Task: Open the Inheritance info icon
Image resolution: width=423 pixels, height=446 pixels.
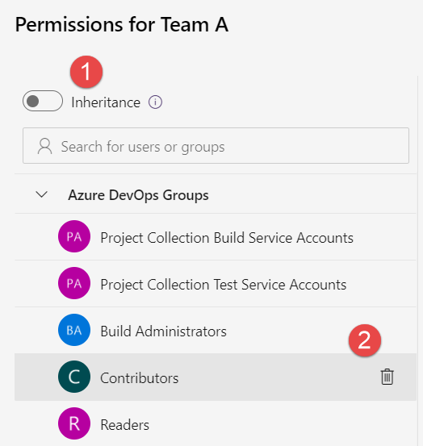Action: pyautogui.click(x=155, y=102)
